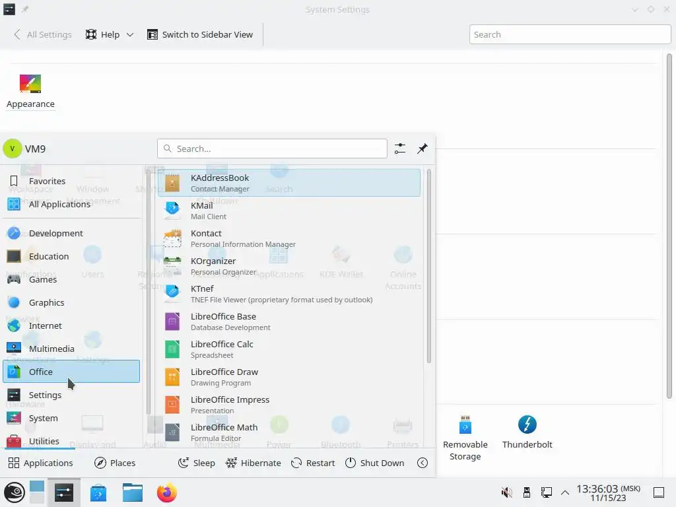Expand hidden system tray icons

coord(565,492)
